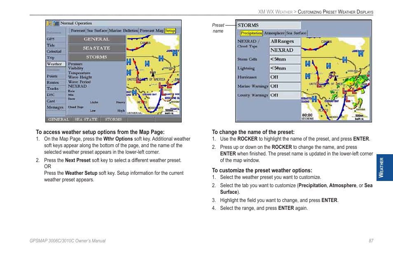This screenshot has height=256, width=393.
Task: Click the Visibility legend entry
Action: click(76, 68)
